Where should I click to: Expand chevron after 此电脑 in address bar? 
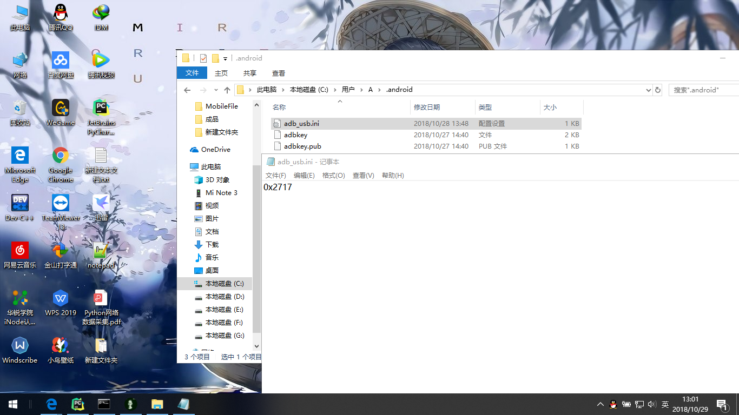pos(283,90)
